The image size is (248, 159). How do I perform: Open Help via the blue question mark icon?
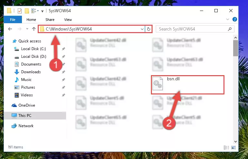point(234,19)
